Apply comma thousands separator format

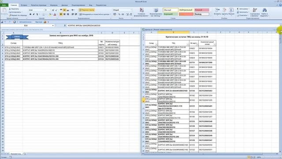coord(123,14)
